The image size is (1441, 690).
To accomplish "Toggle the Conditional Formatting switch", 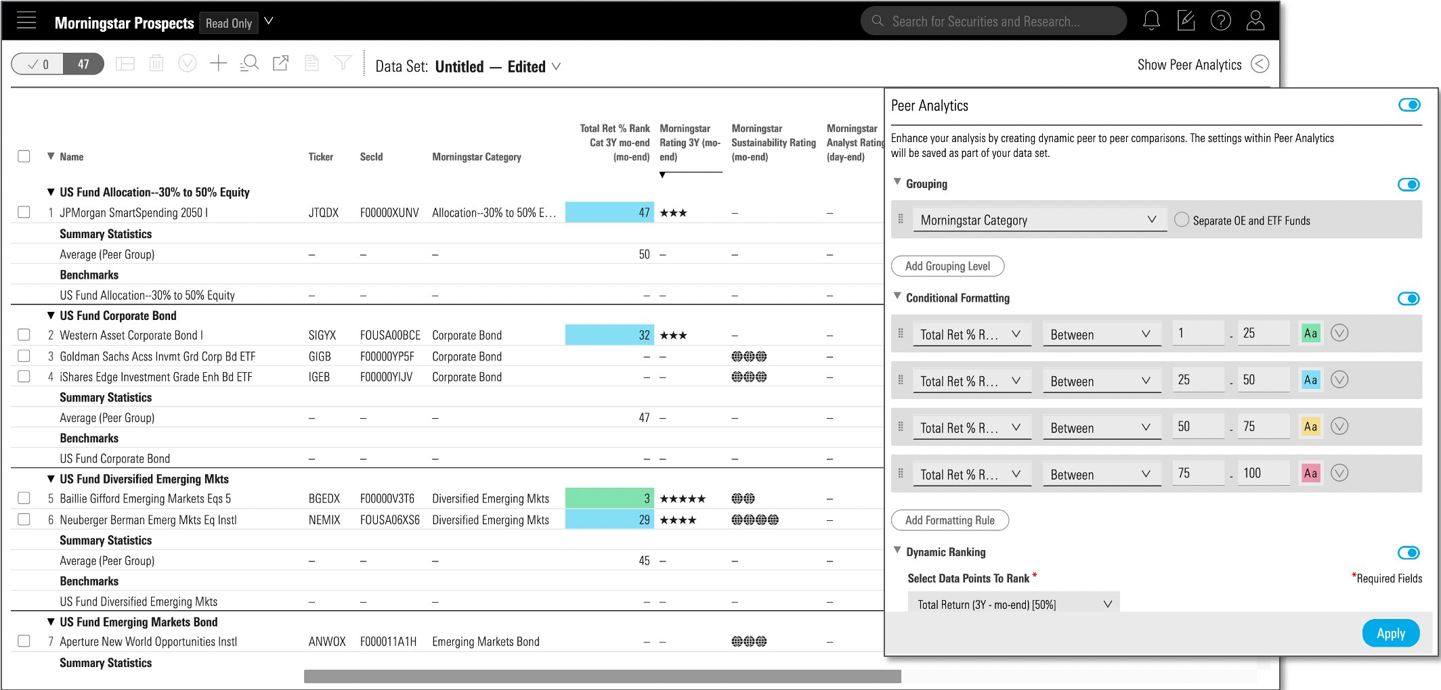I will [x=1409, y=299].
